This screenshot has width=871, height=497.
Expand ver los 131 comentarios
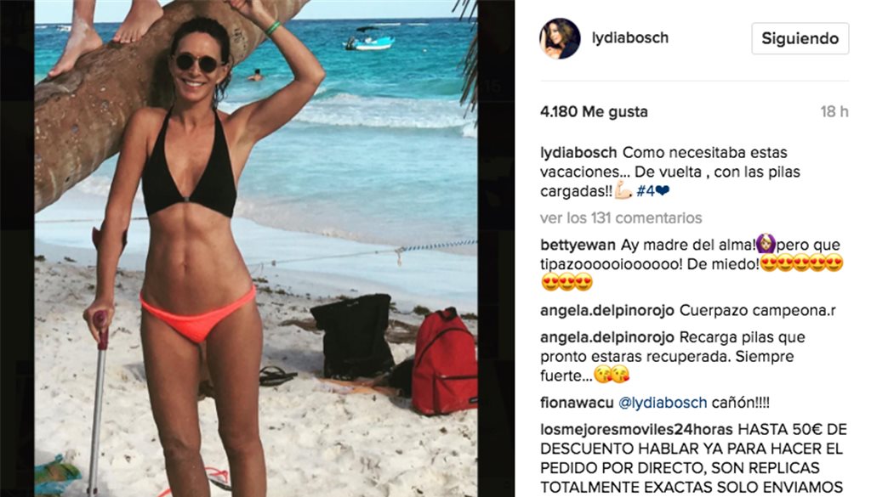pyautogui.click(x=621, y=218)
